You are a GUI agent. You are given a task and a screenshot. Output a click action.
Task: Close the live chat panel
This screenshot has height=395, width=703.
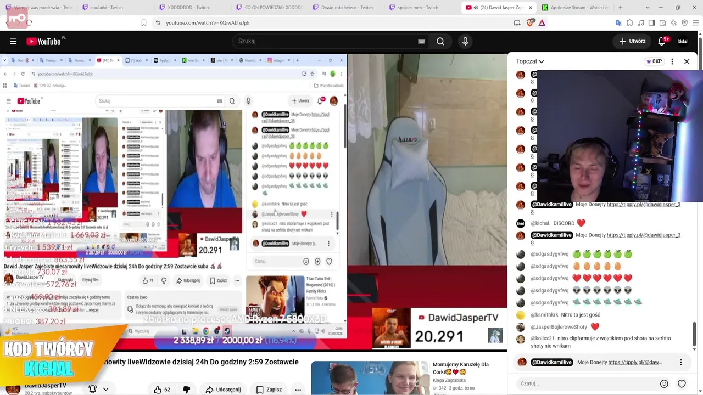pos(687,61)
